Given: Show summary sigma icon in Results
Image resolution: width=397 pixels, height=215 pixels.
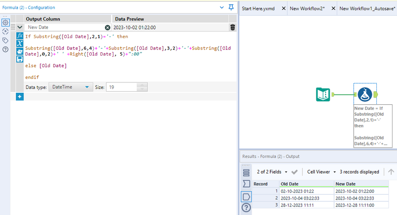Looking at the screenshot, I should 246,184.
